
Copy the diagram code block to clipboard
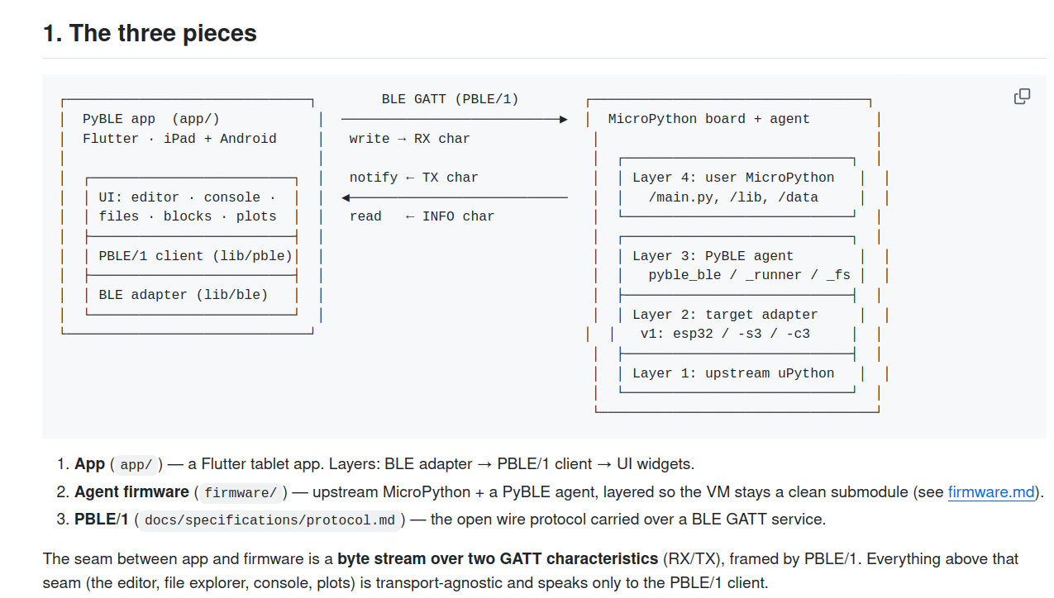[1022, 97]
